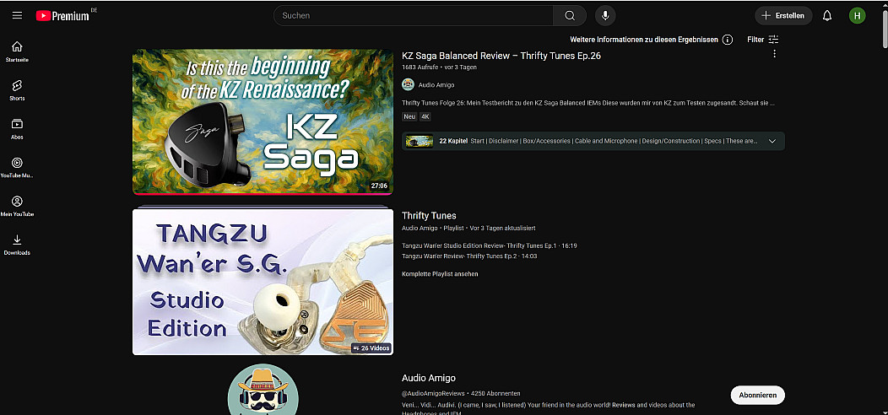Click into the Suchen search field
This screenshot has height=415, width=888.
pyautogui.click(x=414, y=15)
